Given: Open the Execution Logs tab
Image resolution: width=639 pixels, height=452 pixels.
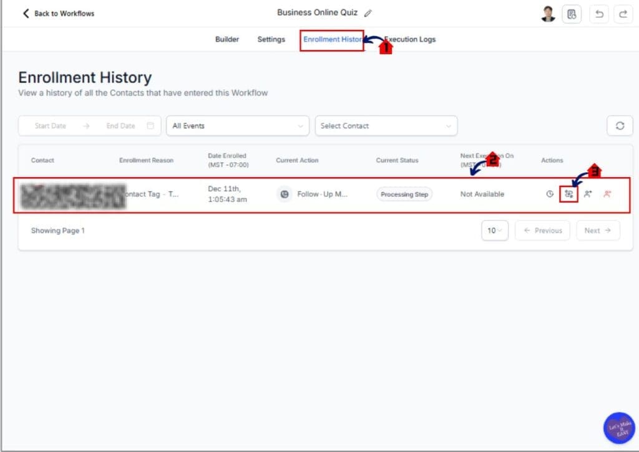Looking at the screenshot, I should 410,39.
